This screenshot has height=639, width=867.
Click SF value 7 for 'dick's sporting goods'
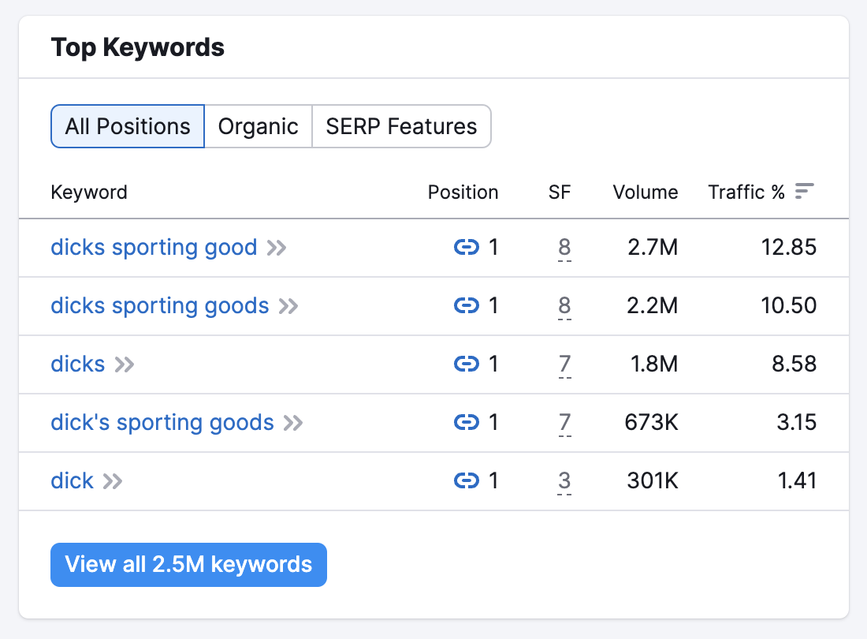tap(564, 423)
